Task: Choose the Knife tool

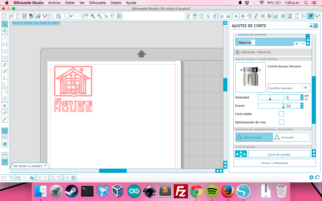Action: 5,119
